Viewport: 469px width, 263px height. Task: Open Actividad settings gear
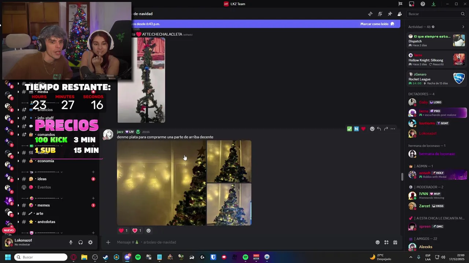coord(433,27)
